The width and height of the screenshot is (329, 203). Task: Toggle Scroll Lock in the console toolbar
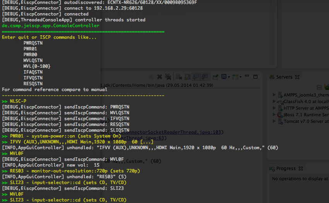point(187,77)
